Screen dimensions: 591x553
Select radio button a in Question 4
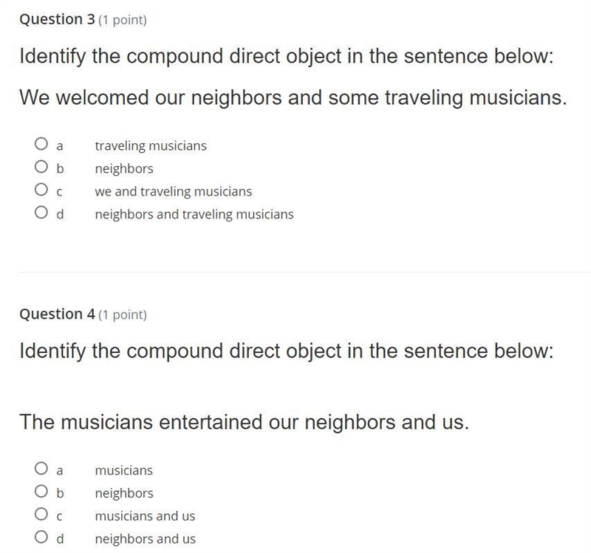41,468
